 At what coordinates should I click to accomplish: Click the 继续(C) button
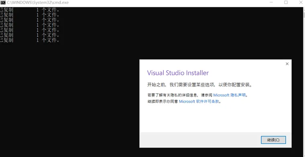tap(273, 140)
